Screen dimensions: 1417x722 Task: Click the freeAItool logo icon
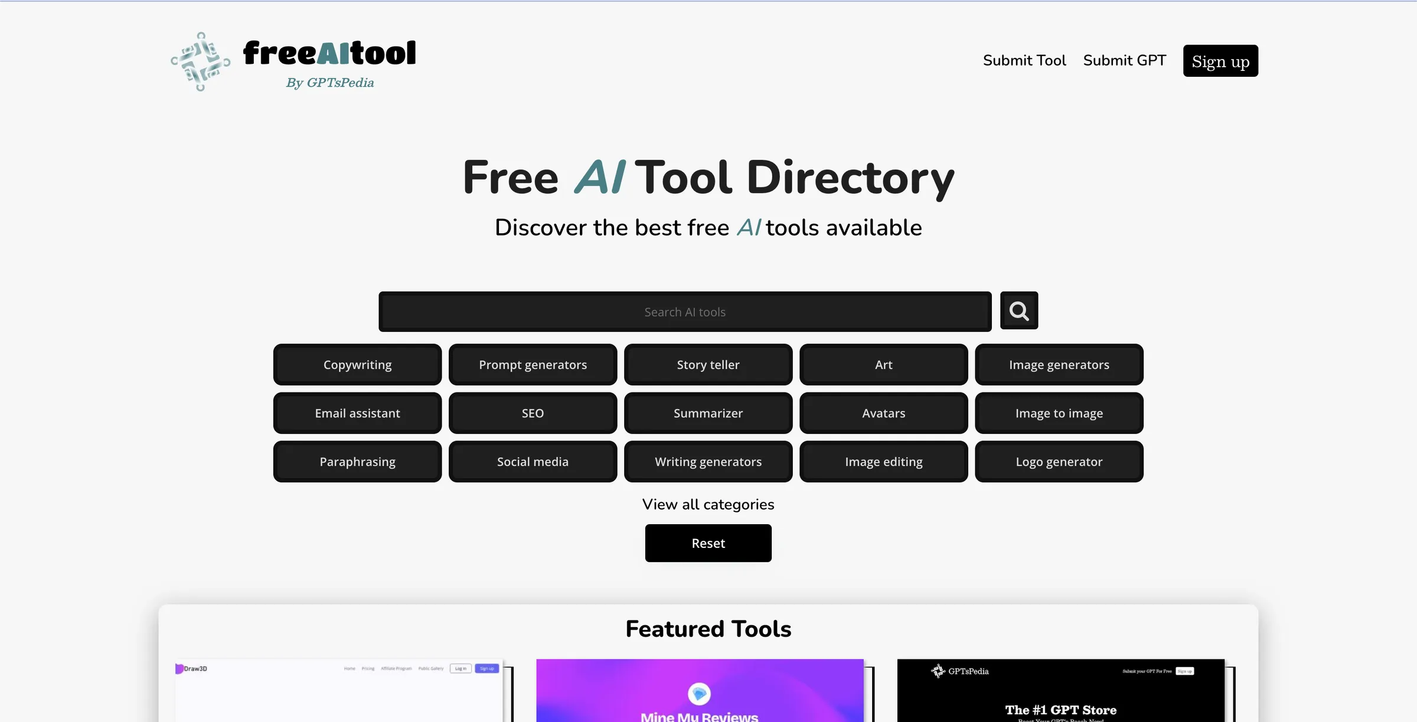pyautogui.click(x=200, y=61)
